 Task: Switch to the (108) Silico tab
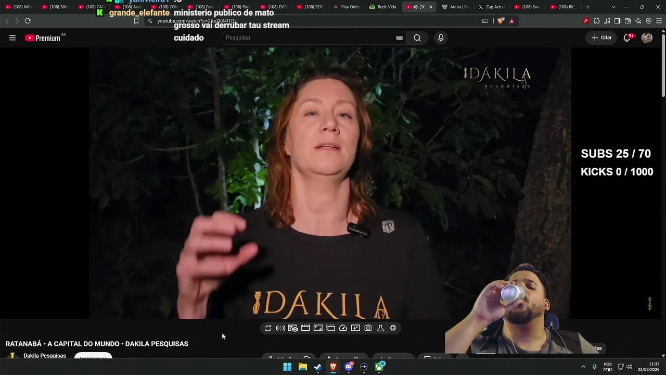[55, 7]
